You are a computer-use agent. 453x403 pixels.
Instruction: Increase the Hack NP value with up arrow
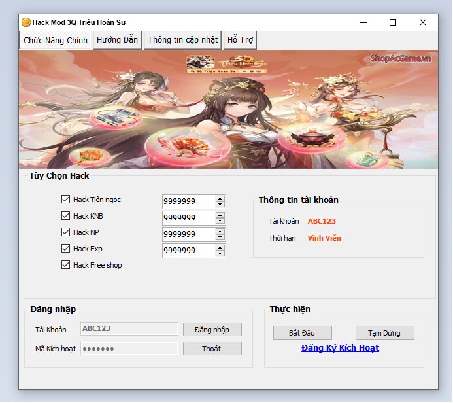(x=220, y=232)
